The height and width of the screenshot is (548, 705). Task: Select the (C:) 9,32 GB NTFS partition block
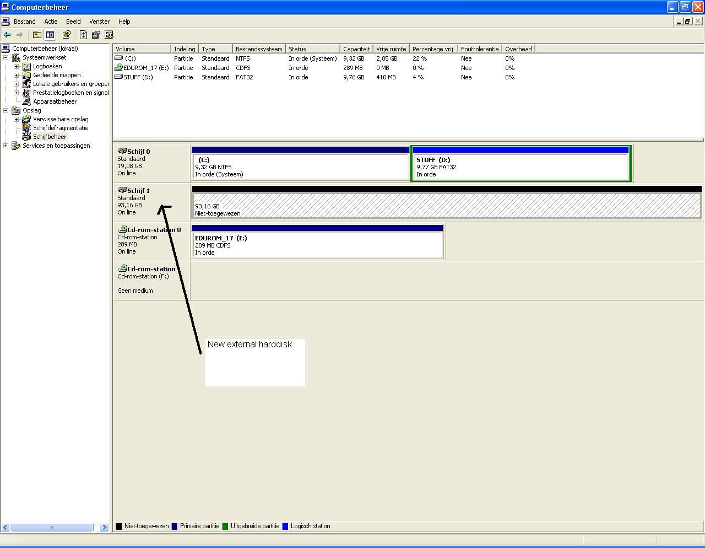point(300,163)
